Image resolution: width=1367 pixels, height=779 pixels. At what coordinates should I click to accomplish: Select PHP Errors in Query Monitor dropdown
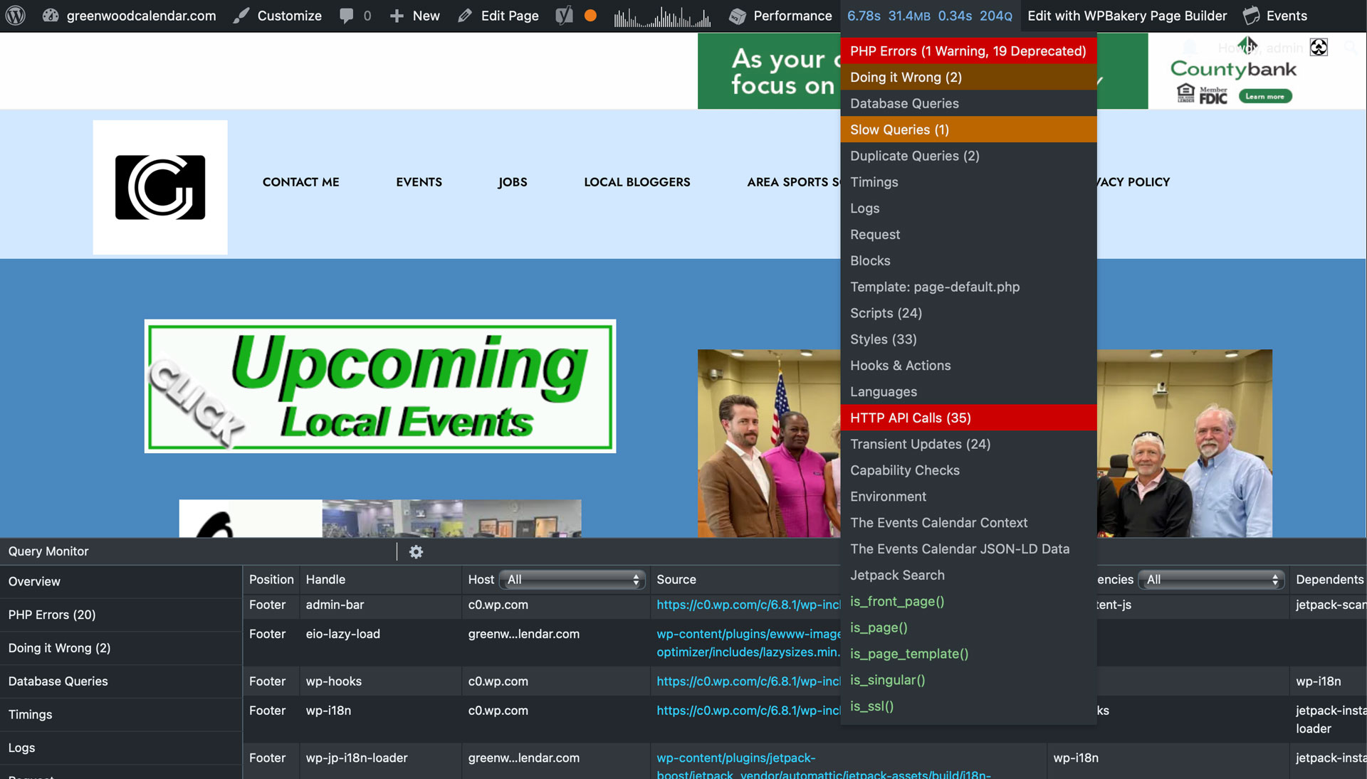[x=968, y=51]
